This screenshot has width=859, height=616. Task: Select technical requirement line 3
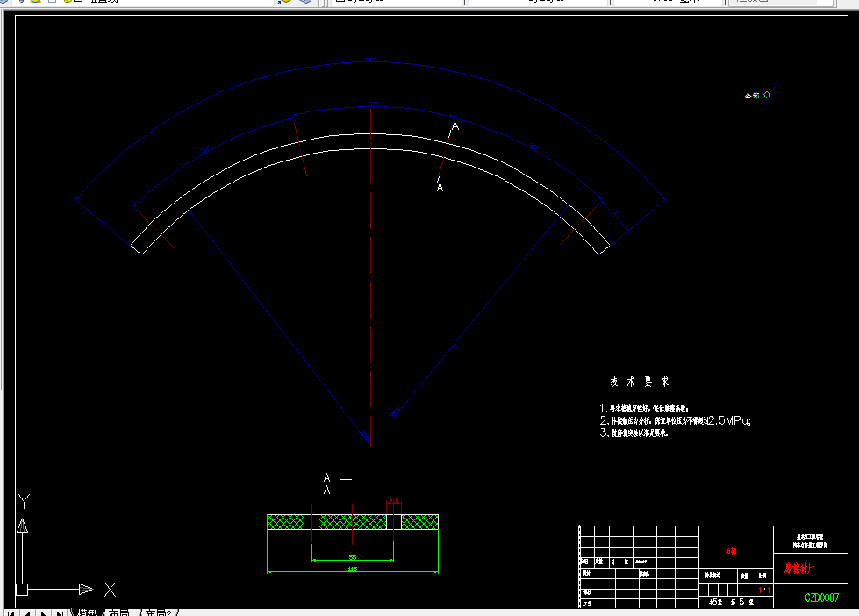click(x=634, y=433)
